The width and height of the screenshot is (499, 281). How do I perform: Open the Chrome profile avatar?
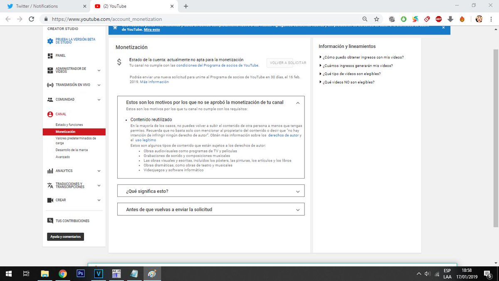pyautogui.click(x=479, y=19)
